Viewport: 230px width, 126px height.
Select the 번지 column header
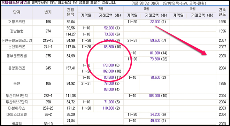(x=48, y=13)
